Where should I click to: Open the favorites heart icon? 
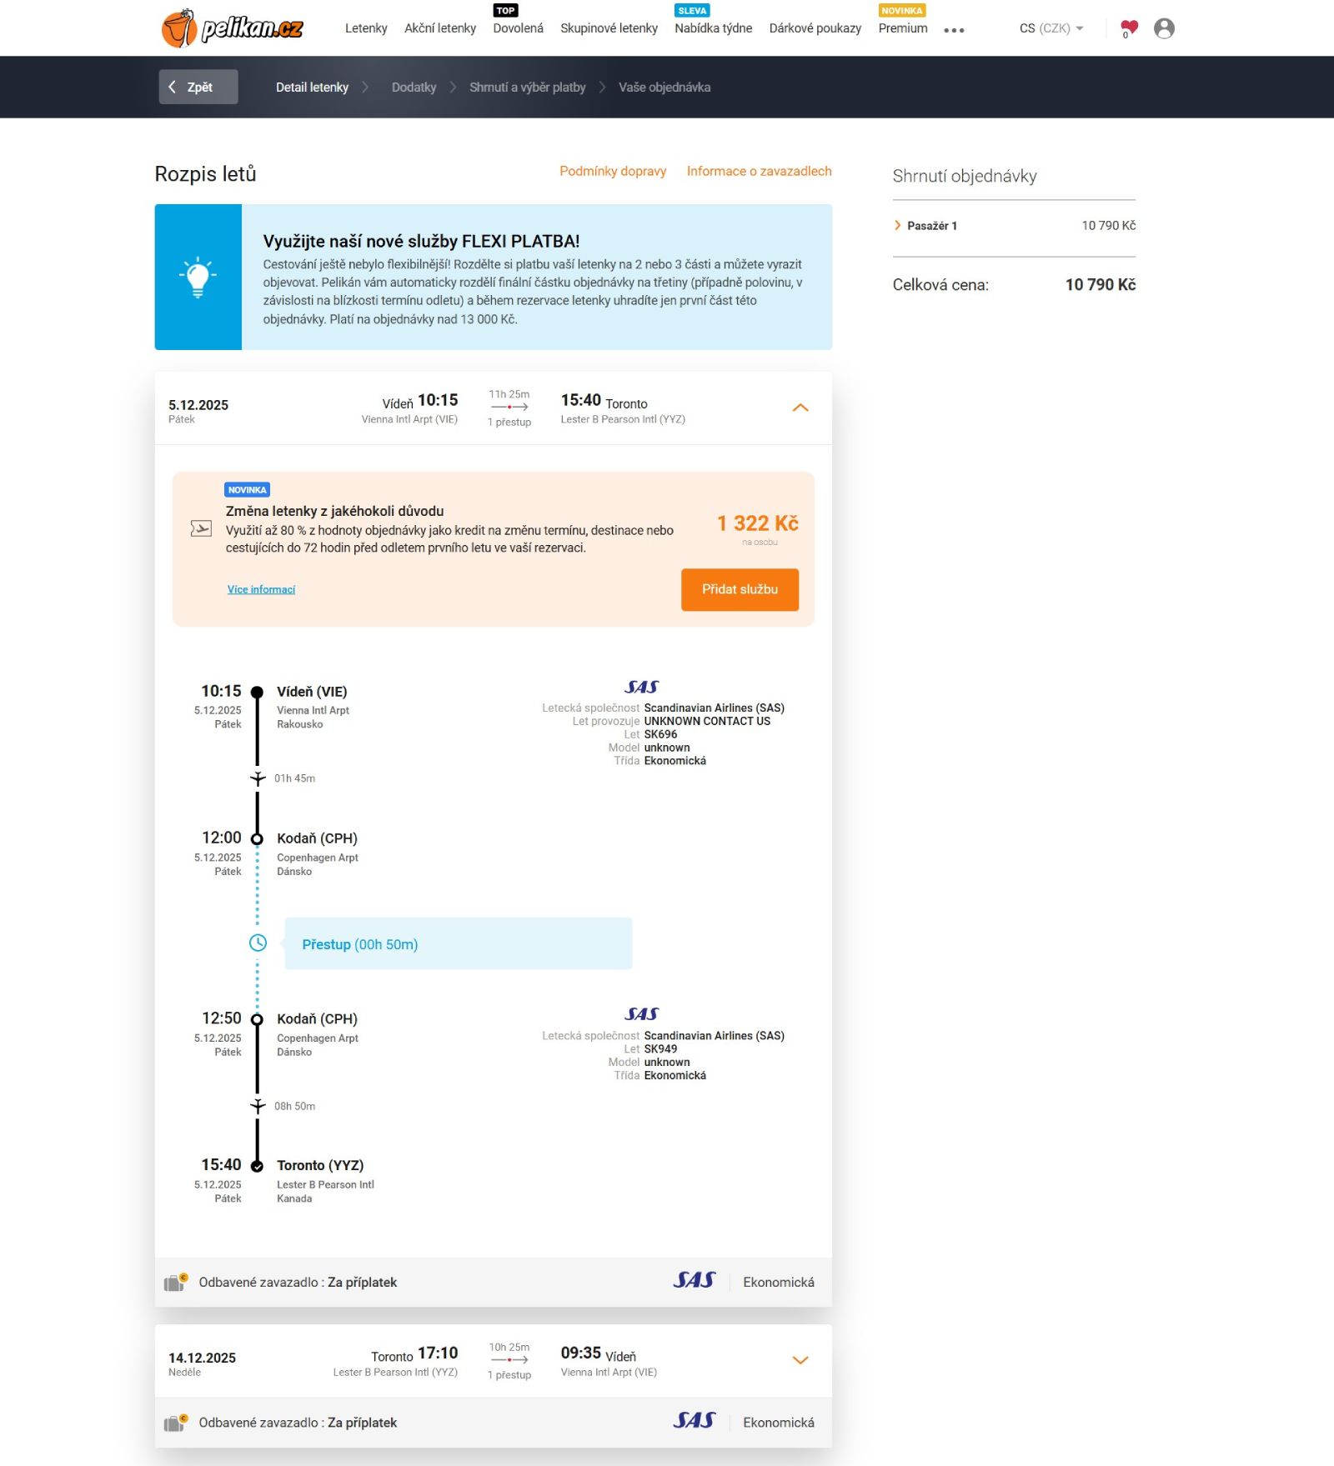point(1129,28)
